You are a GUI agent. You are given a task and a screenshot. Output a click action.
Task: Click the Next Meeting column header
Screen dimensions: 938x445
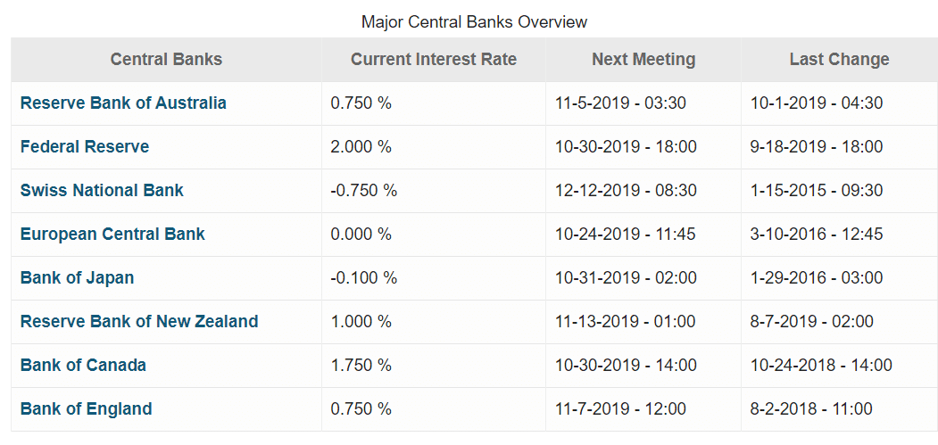click(643, 60)
